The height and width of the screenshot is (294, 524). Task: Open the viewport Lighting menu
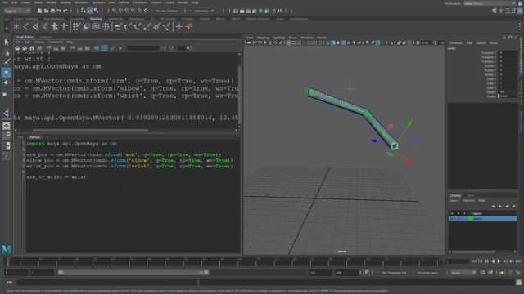tap(278, 38)
